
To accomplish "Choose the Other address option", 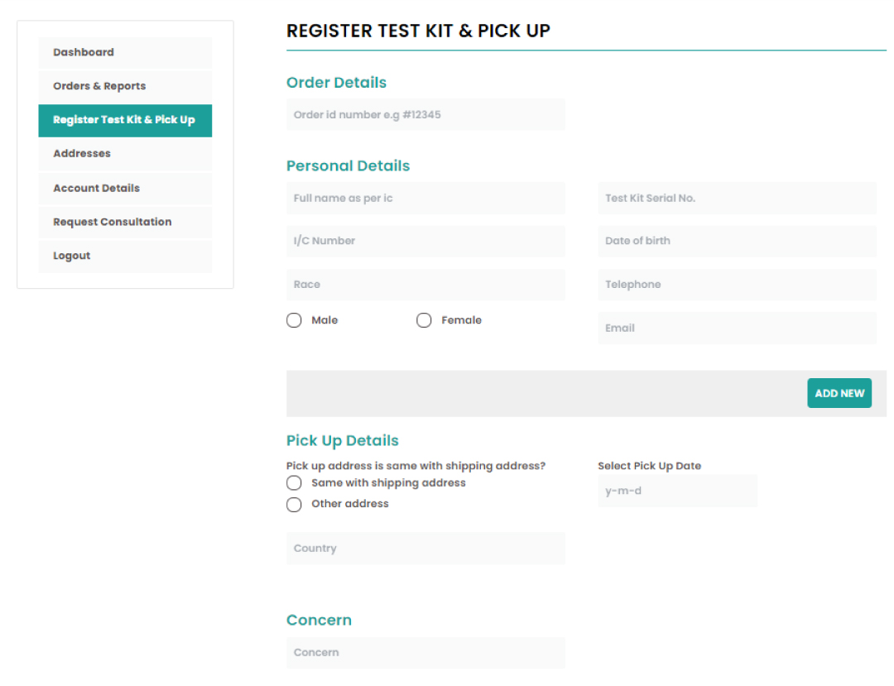I will (x=294, y=504).
